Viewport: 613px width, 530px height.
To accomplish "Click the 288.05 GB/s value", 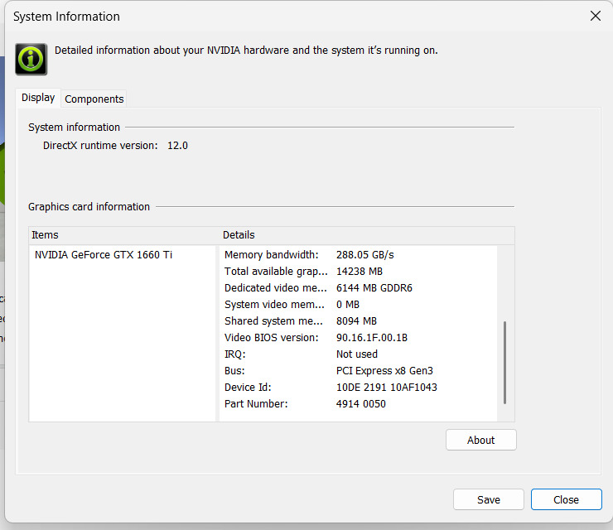I will 364,255.
